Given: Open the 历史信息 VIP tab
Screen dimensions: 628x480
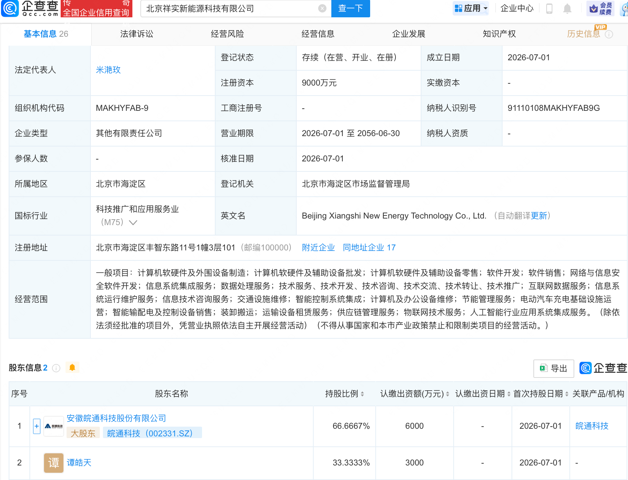Looking at the screenshot, I should click(x=584, y=34).
